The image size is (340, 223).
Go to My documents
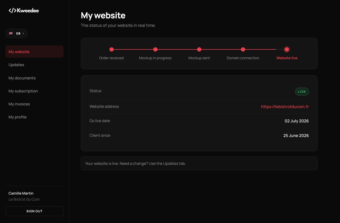pyautogui.click(x=34, y=78)
